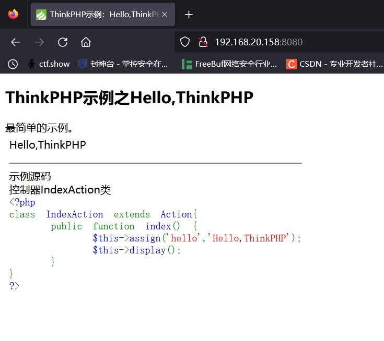384x341 pixels.
Task: Click the Hello,ThinkPHP output text
Action: (48, 145)
